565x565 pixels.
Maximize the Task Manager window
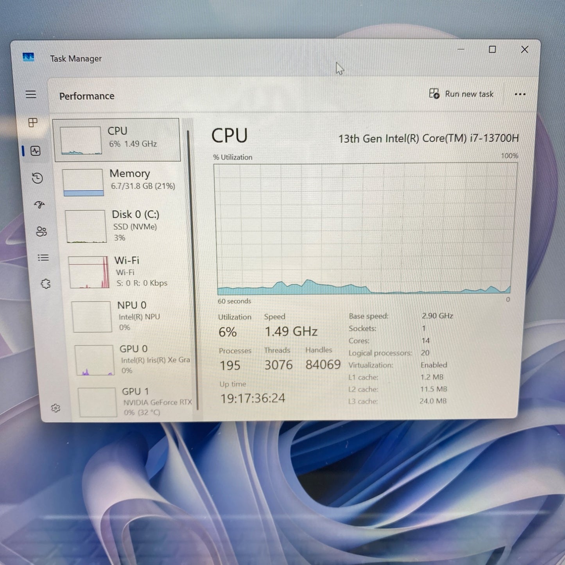tap(492, 49)
